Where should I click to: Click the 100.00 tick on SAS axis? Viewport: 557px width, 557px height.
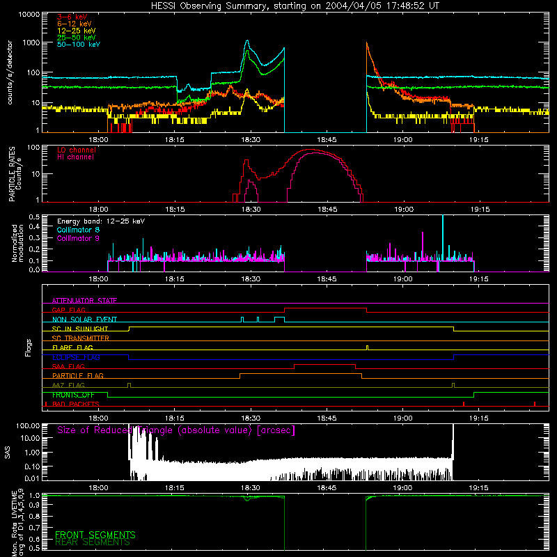click(28, 426)
